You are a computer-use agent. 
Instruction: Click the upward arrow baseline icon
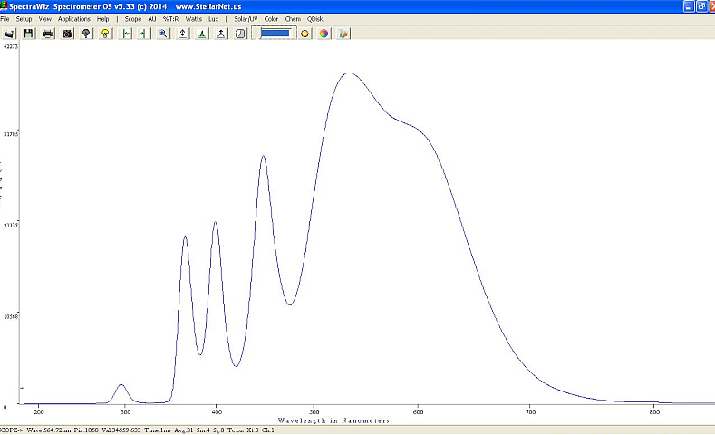(221, 34)
